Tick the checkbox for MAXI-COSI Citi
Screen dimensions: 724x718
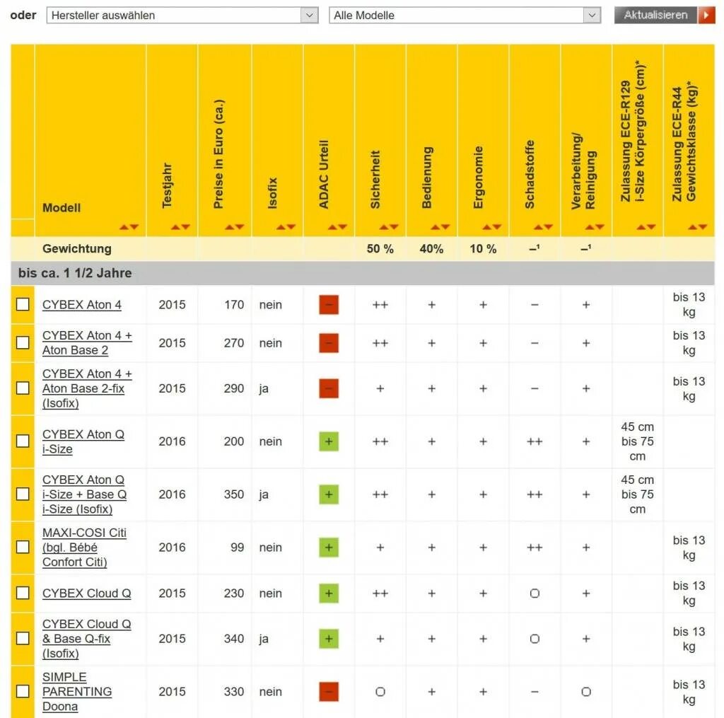pos(23,547)
